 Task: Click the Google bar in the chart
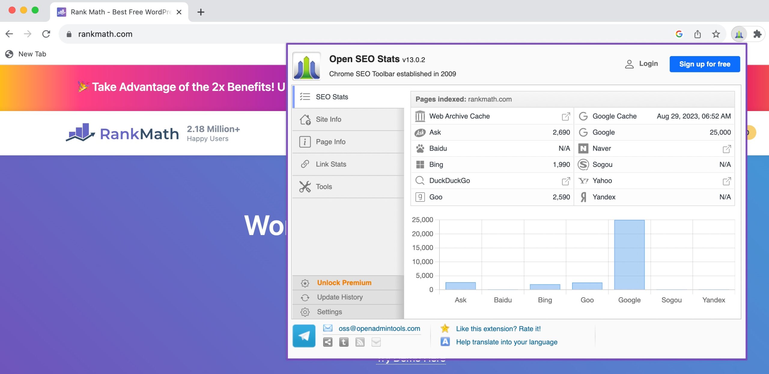click(x=629, y=255)
